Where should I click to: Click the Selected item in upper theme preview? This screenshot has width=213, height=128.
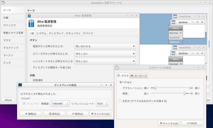pos(176,42)
